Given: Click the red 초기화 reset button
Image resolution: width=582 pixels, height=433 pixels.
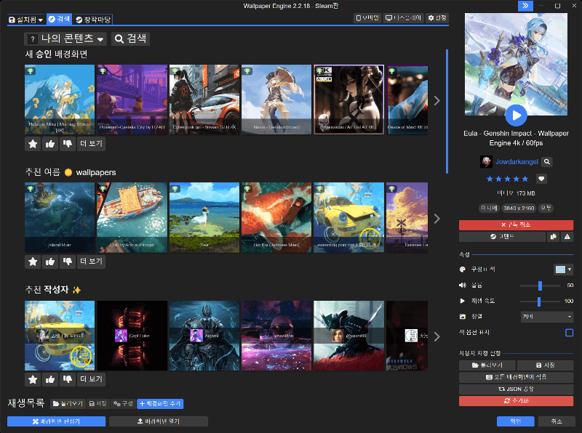Looking at the screenshot, I should [x=516, y=401].
